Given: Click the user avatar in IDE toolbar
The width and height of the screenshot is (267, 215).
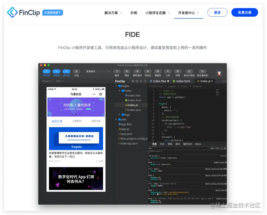Looking at the screenshot, I should [x=219, y=73].
